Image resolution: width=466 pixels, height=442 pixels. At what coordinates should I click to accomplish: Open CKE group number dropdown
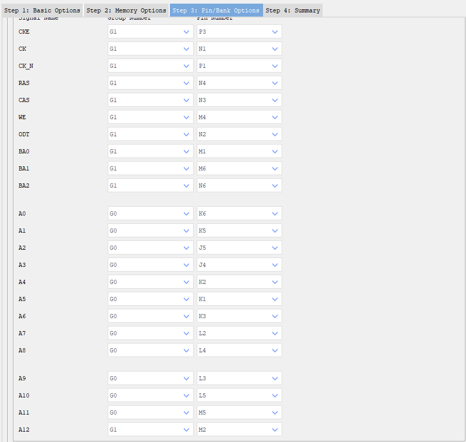click(x=150, y=32)
